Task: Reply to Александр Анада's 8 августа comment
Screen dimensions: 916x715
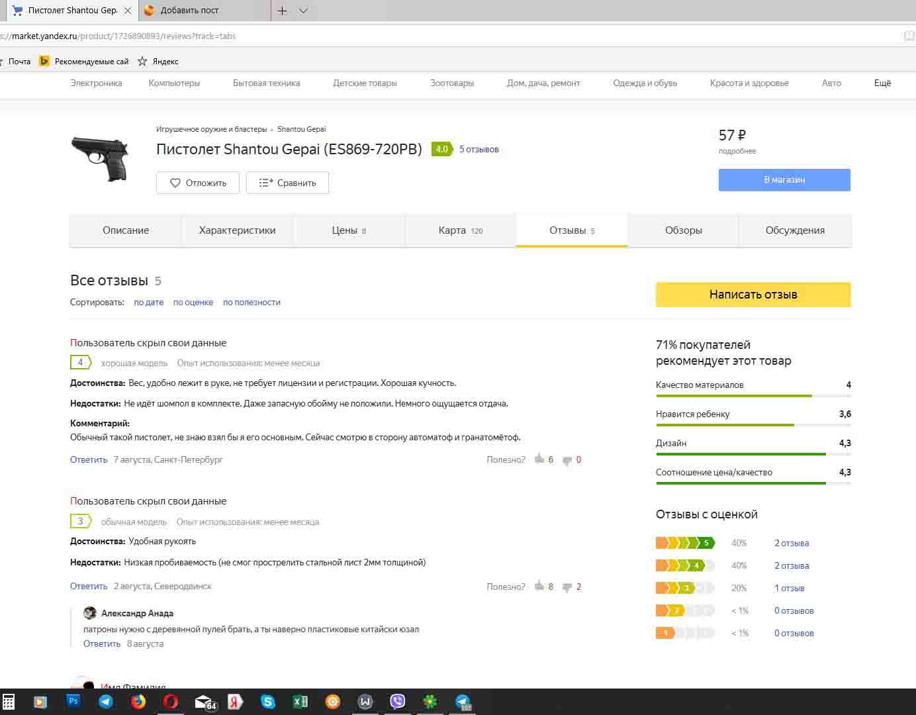Action: [x=102, y=643]
